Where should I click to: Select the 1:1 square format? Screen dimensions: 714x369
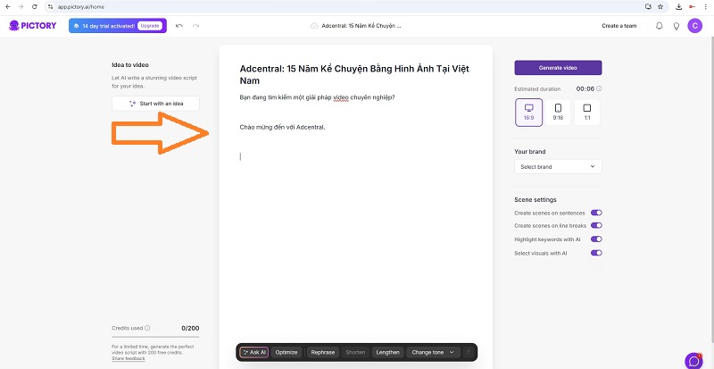pos(587,113)
